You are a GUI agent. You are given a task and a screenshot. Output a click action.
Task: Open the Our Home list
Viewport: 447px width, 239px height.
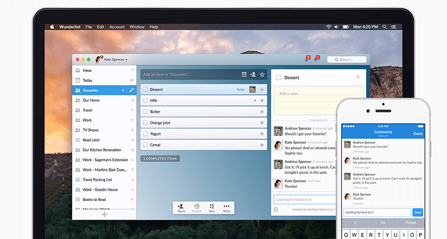click(104, 100)
